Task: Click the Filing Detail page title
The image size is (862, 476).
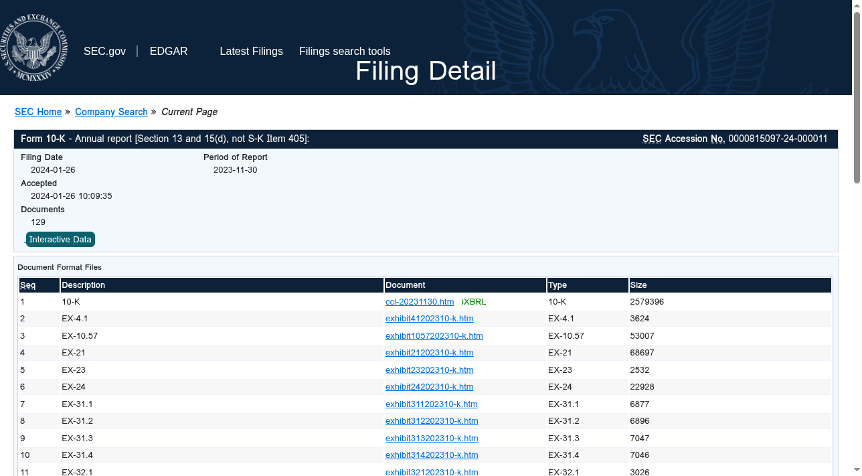Action: pyautogui.click(x=426, y=71)
